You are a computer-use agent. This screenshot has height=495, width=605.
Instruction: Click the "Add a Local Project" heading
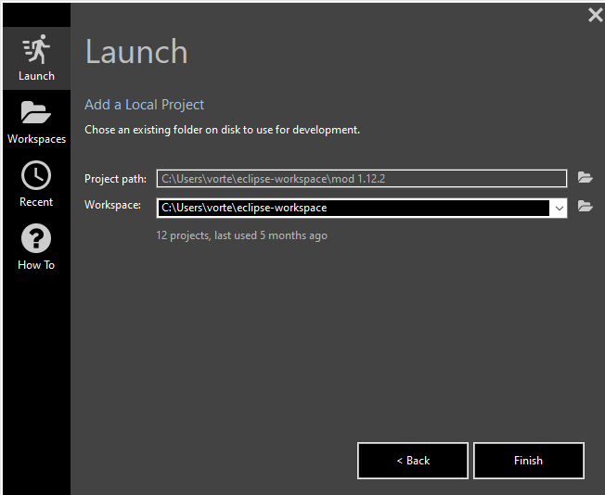tap(144, 105)
